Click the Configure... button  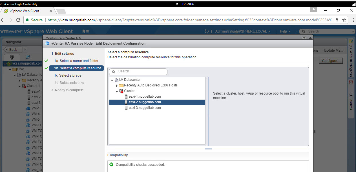click(331, 61)
